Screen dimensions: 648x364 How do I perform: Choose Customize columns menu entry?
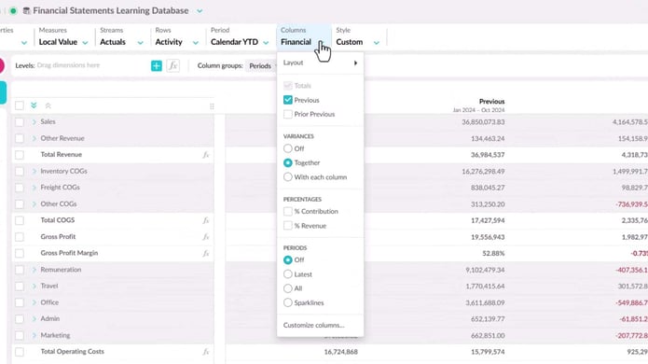tap(314, 325)
